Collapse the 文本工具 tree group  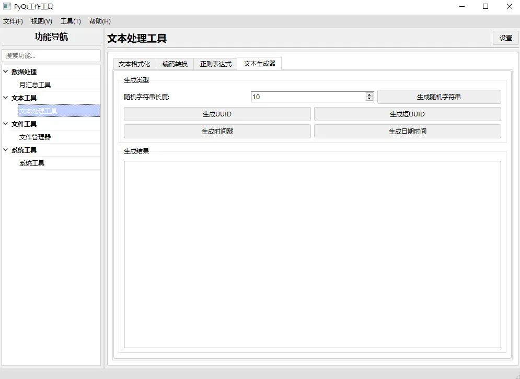pos(6,98)
